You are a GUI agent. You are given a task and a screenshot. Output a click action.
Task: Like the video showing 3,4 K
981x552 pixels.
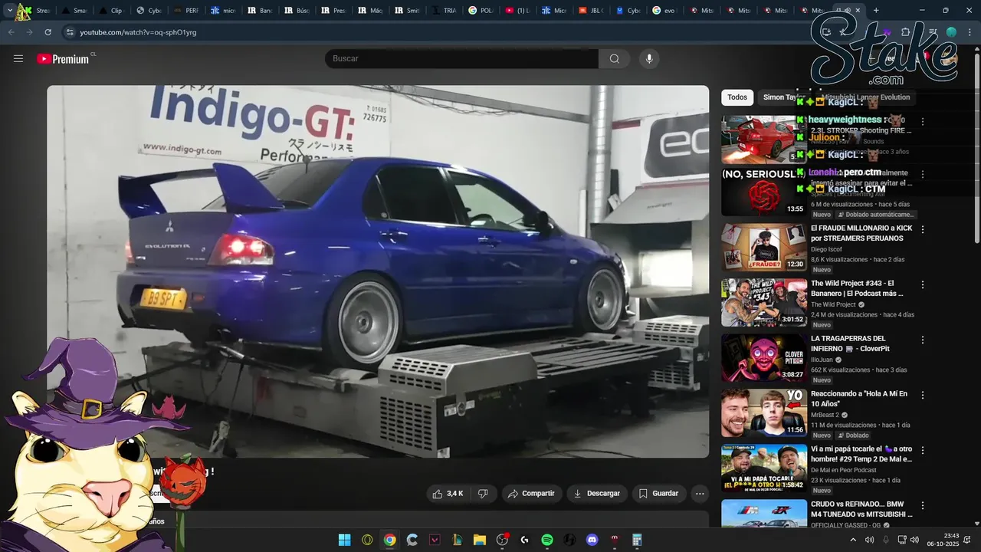(x=448, y=494)
